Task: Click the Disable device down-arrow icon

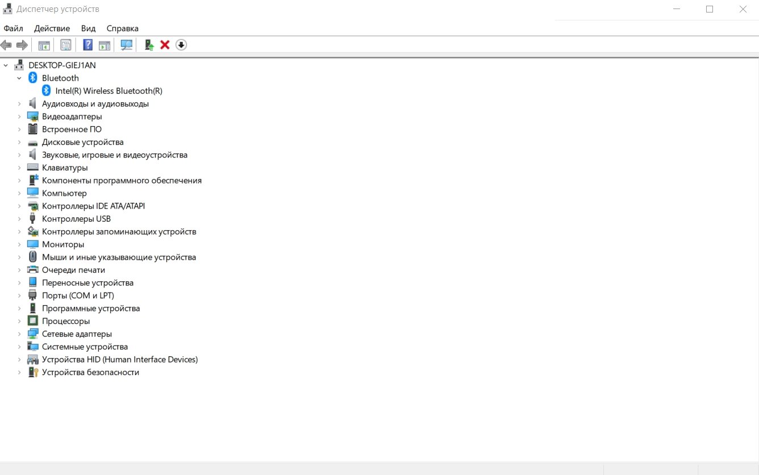Action: point(181,45)
